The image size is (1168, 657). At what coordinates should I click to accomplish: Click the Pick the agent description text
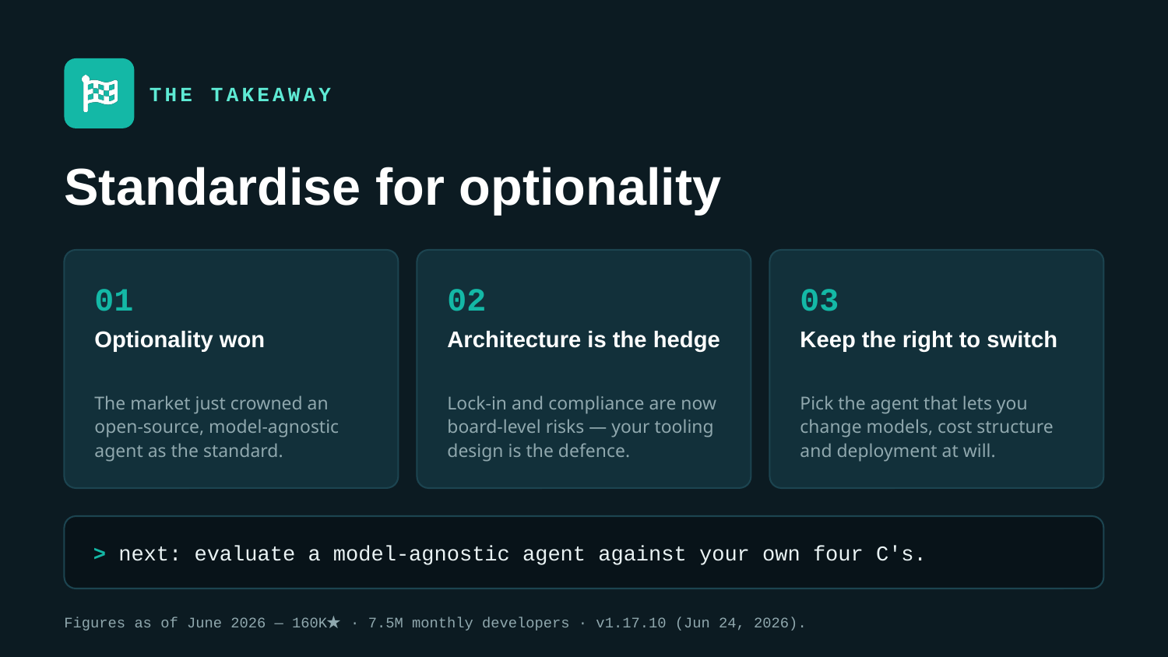point(927,427)
